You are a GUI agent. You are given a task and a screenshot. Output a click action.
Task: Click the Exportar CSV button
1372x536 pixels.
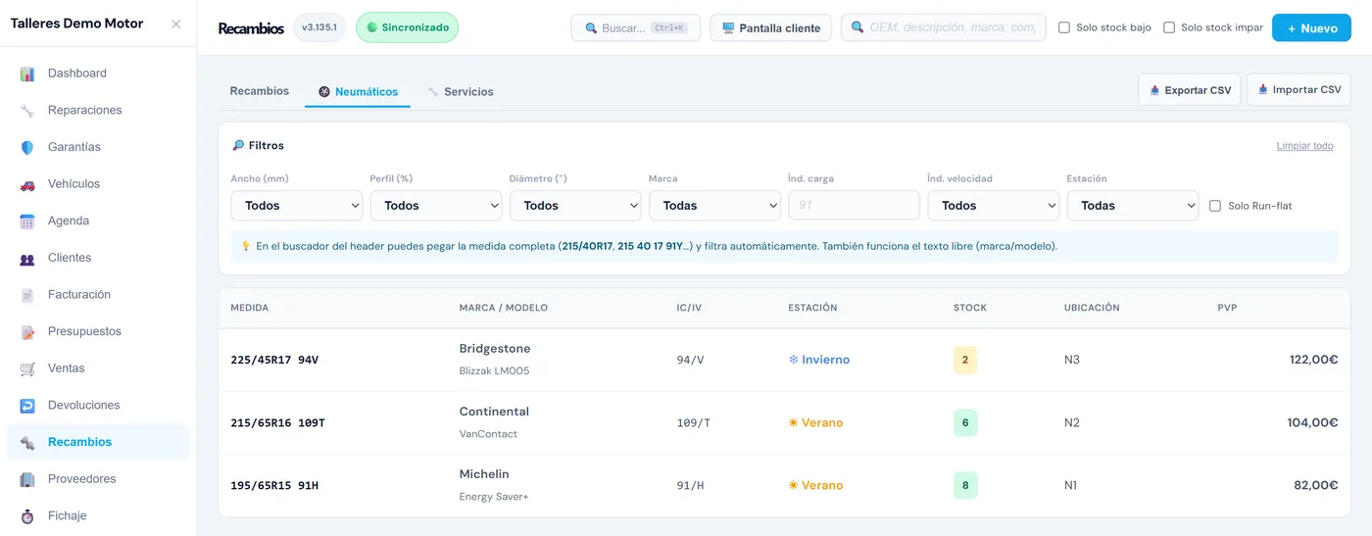[x=1190, y=90]
